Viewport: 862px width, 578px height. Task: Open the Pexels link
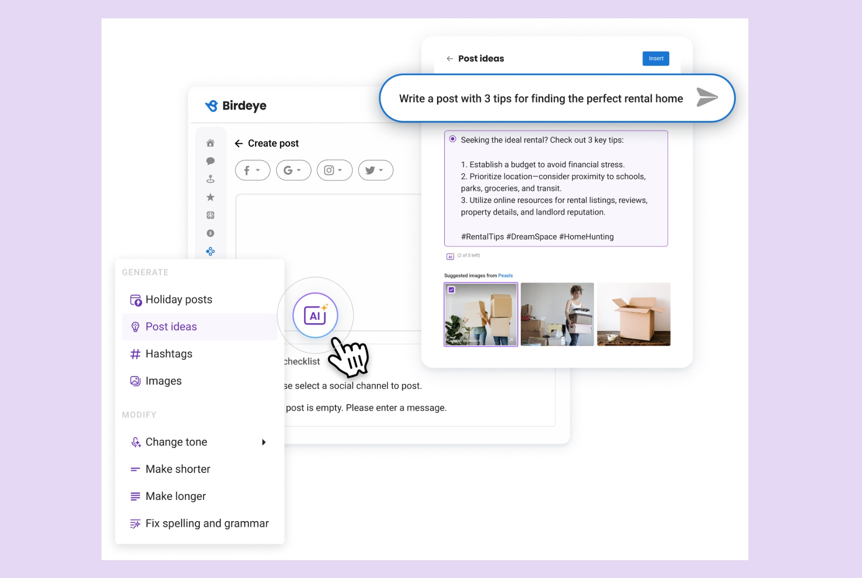click(505, 276)
